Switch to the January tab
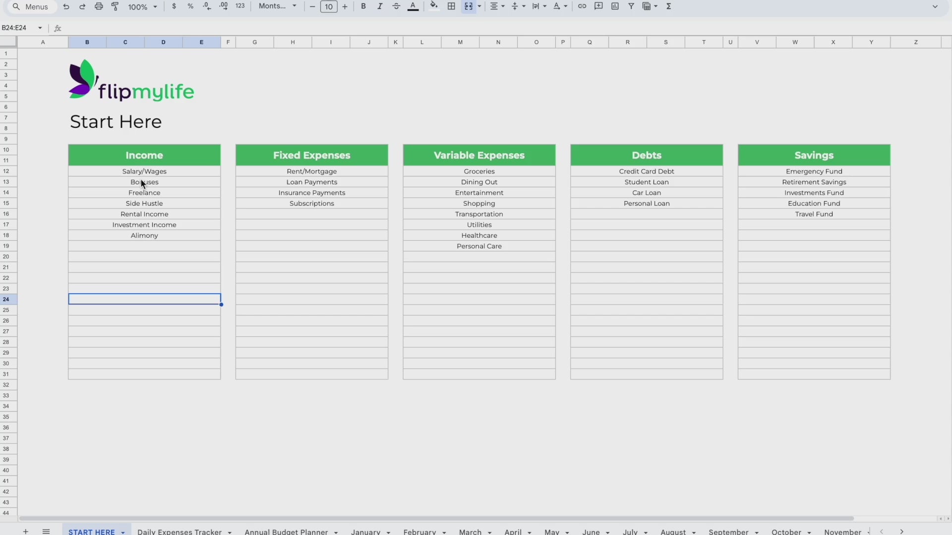Screen dimensions: 952x535 point(365,532)
